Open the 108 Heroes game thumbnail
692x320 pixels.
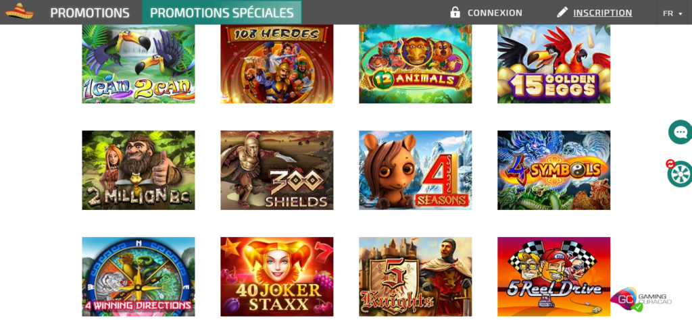(x=277, y=64)
